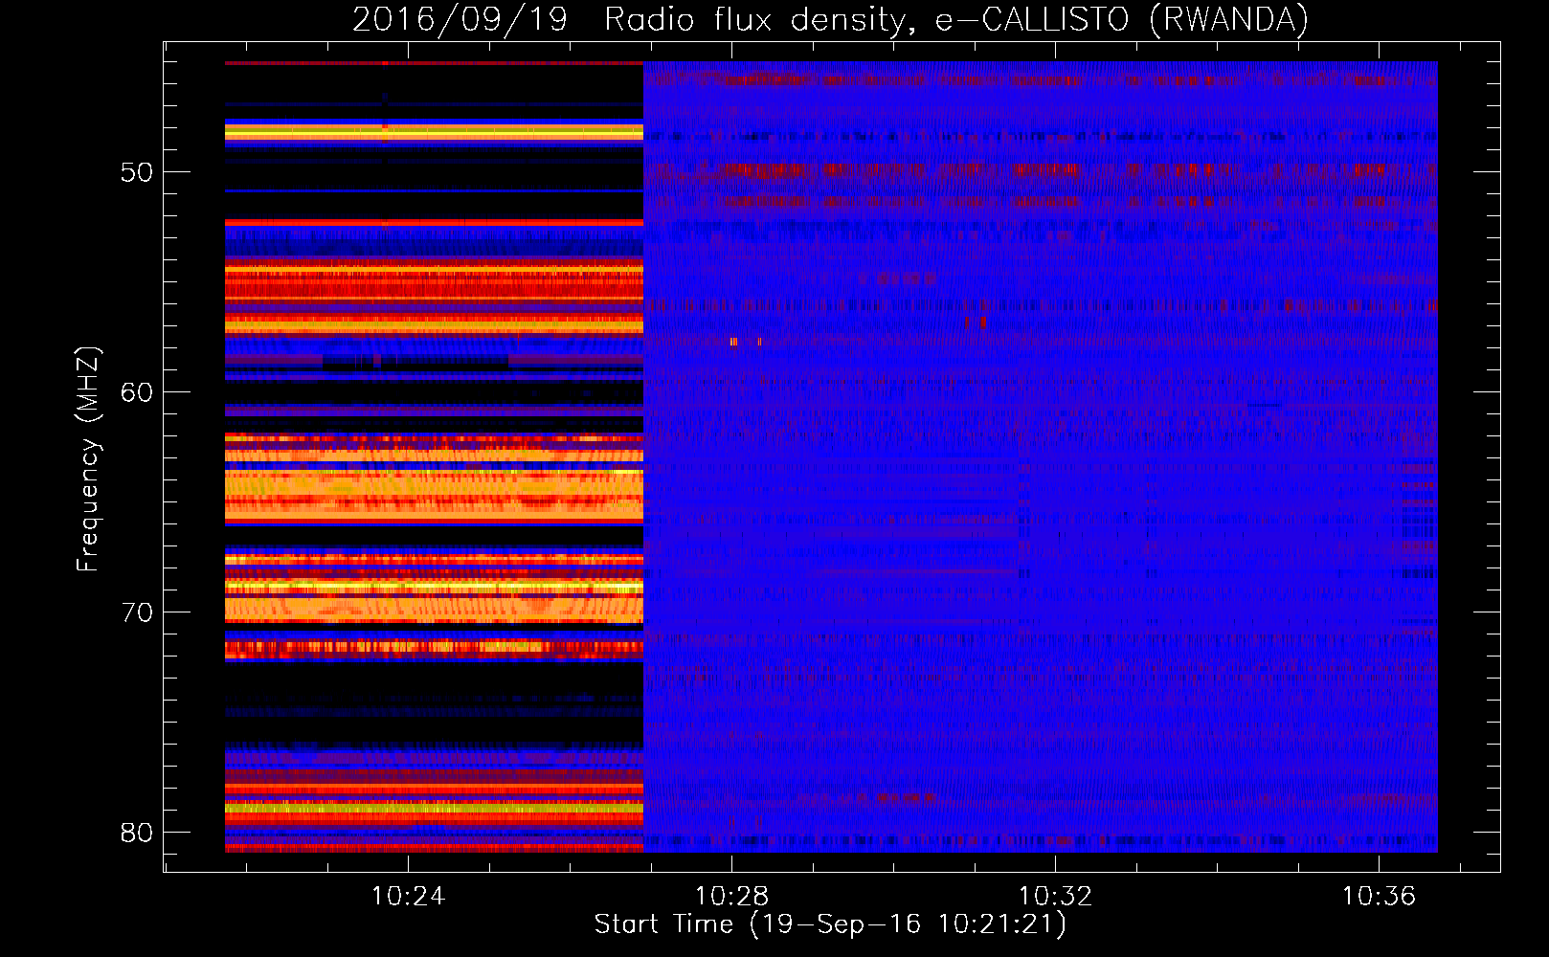Screen dimensions: 1549x957
Task: Click the plot title 'Radio flux density, e-CALLISTO (RWANDA)'
Action: coord(956,20)
